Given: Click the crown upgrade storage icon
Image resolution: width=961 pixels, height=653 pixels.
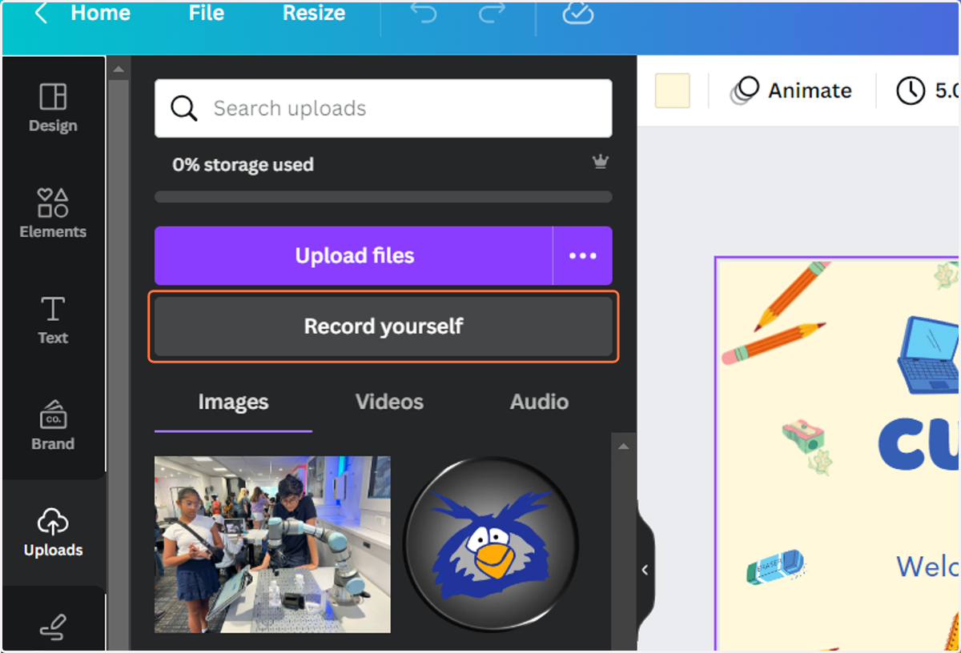Looking at the screenshot, I should [x=600, y=162].
